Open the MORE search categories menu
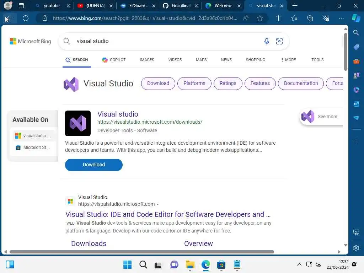This screenshot has height=273, width=364. (288, 60)
